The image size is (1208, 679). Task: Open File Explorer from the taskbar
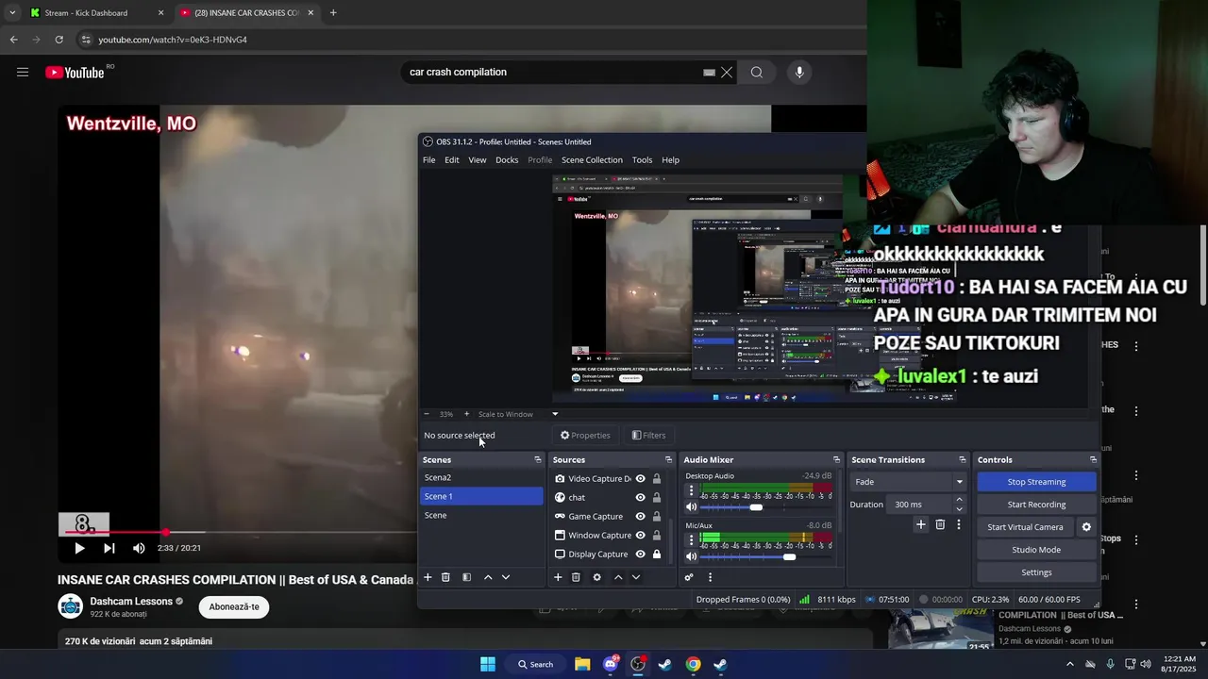[x=582, y=664]
